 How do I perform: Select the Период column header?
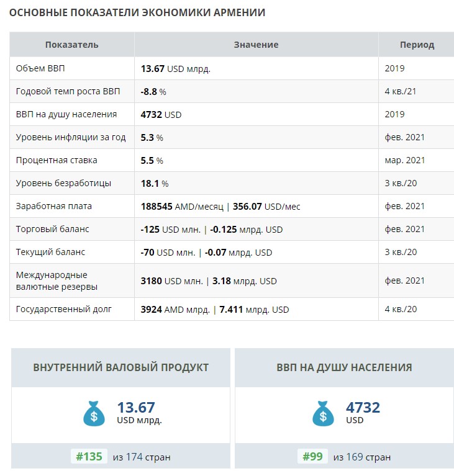(x=417, y=45)
